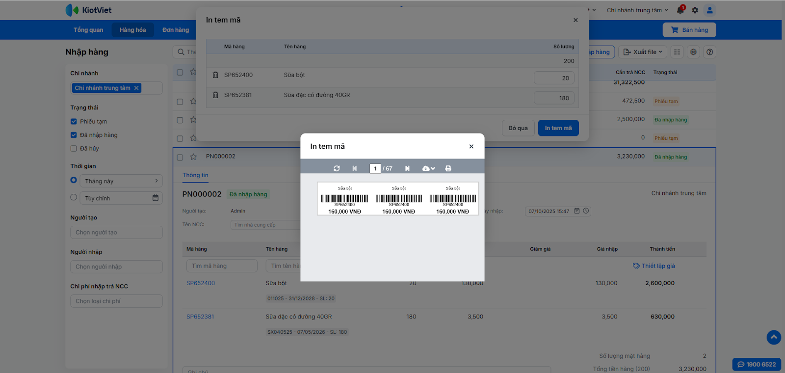Open the notifications bell
The height and width of the screenshot is (373, 785).
point(680,10)
